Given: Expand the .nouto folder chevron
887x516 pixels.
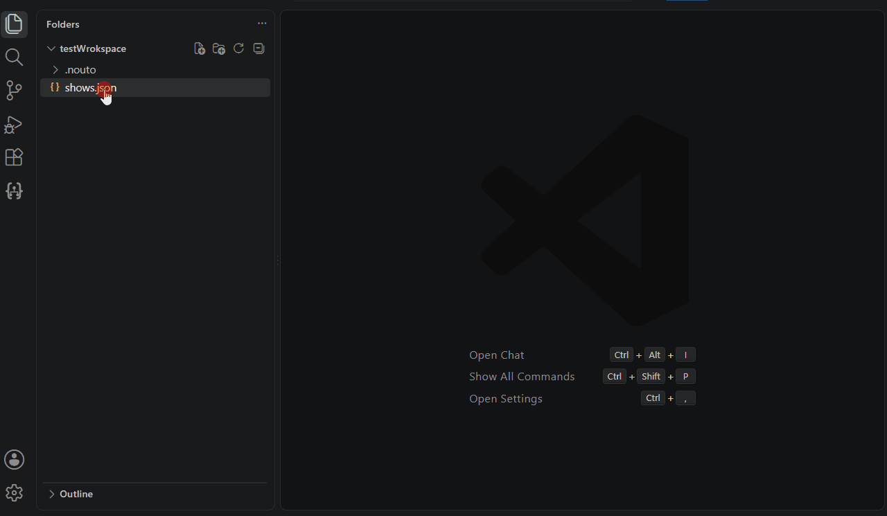Looking at the screenshot, I should [x=55, y=70].
